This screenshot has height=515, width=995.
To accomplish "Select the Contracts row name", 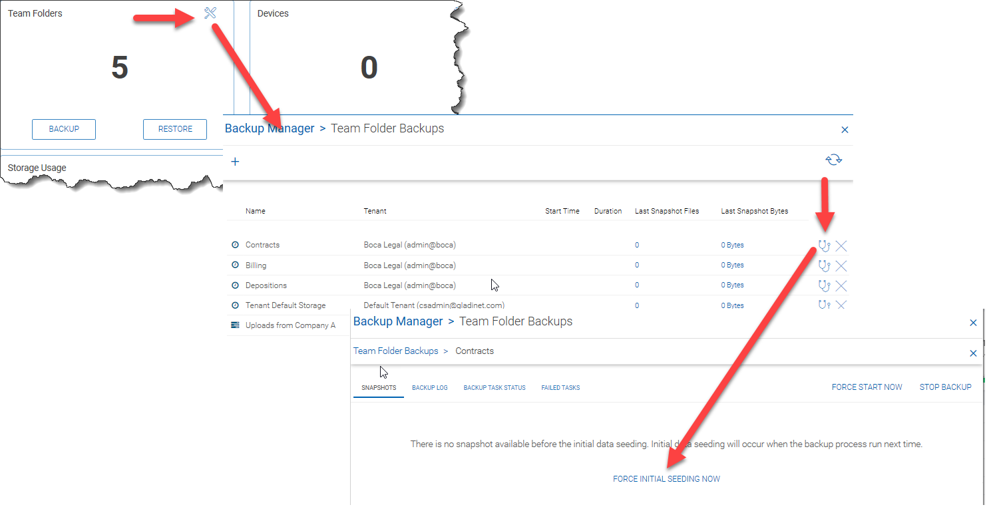I will click(262, 245).
